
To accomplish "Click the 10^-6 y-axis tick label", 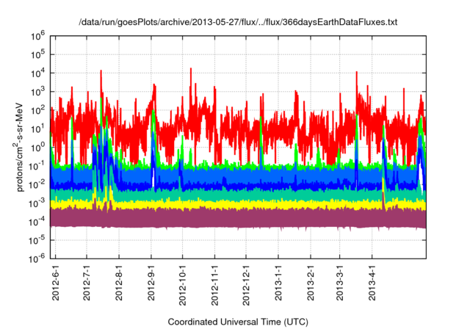I will pyautogui.click(x=36, y=258).
